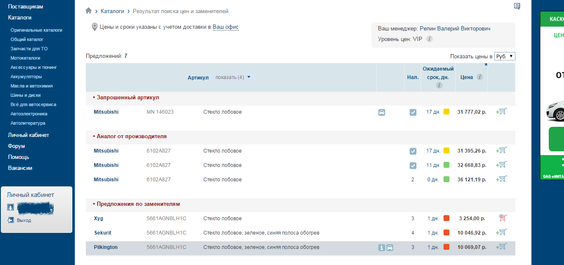Click user profile icon in Личный кабинет box
564x265 pixels.
11,208
